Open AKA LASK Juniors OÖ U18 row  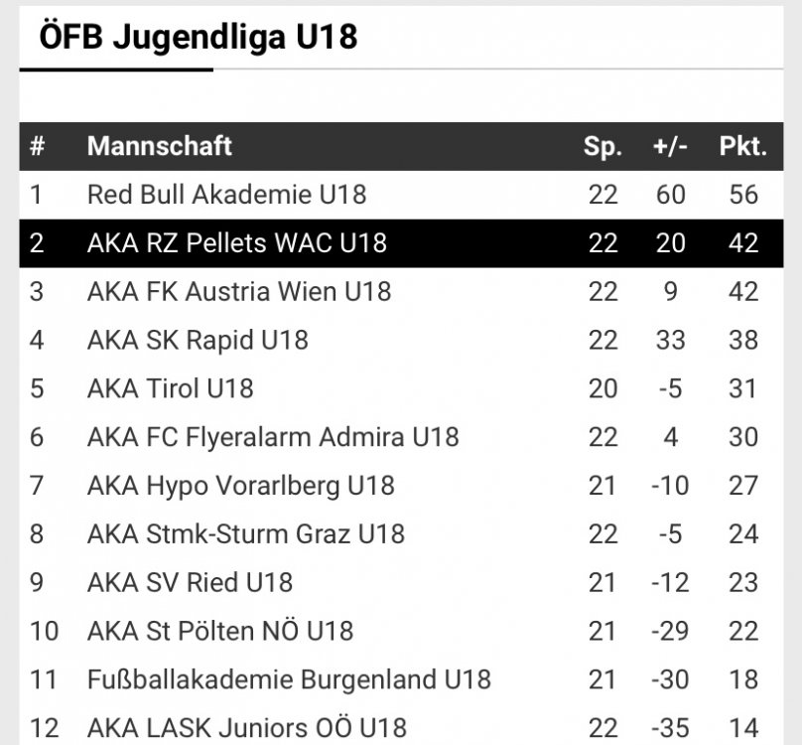(x=401, y=728)
